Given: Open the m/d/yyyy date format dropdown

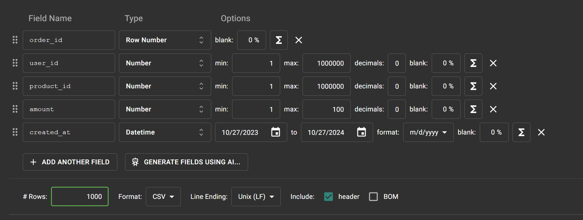Looking at the screenshot, I should (x=429, y=132).
